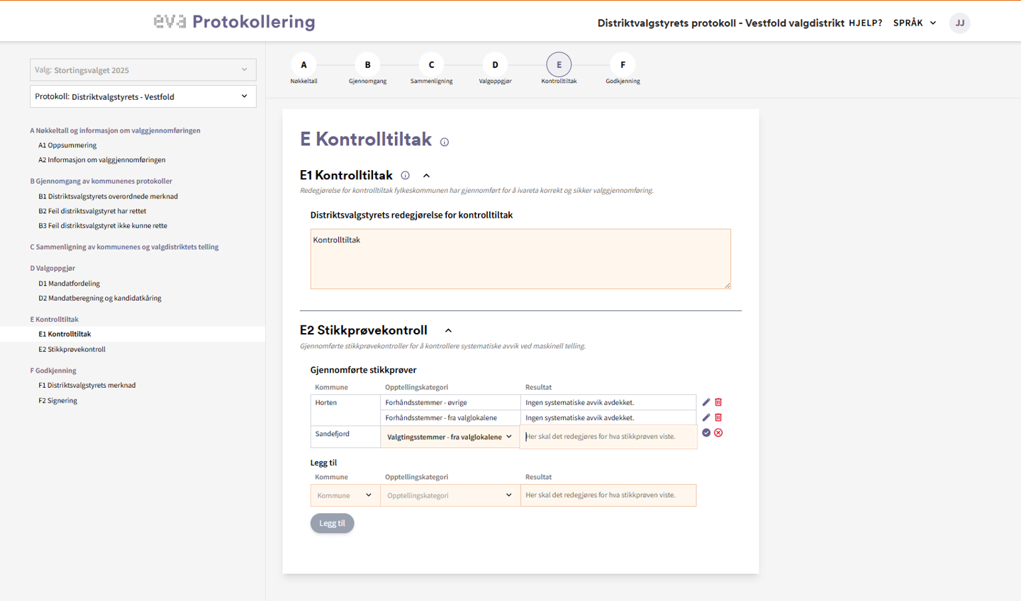
Task: Confirm the Sandefjord row with checkmark icon
Action: click(706, 433)
